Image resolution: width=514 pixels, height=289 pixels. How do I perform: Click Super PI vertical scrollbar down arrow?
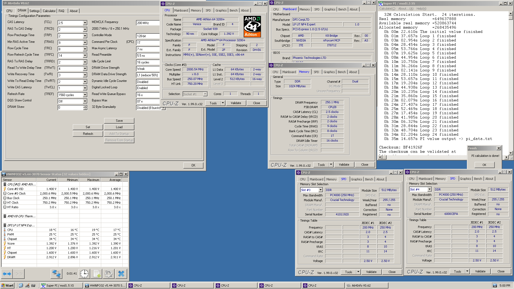click(511, 153)
